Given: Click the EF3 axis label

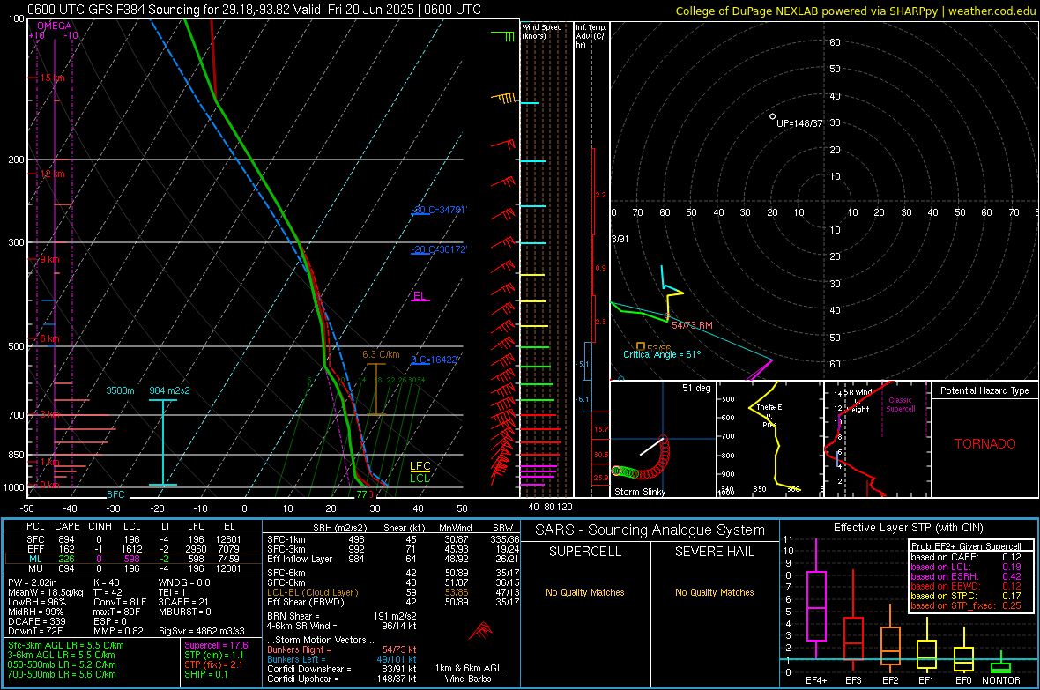Looking at the screenshot, I should 853,680.
